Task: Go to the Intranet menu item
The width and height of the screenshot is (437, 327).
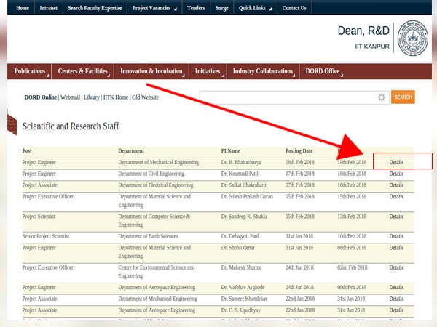Action: (x=49, y=8)
